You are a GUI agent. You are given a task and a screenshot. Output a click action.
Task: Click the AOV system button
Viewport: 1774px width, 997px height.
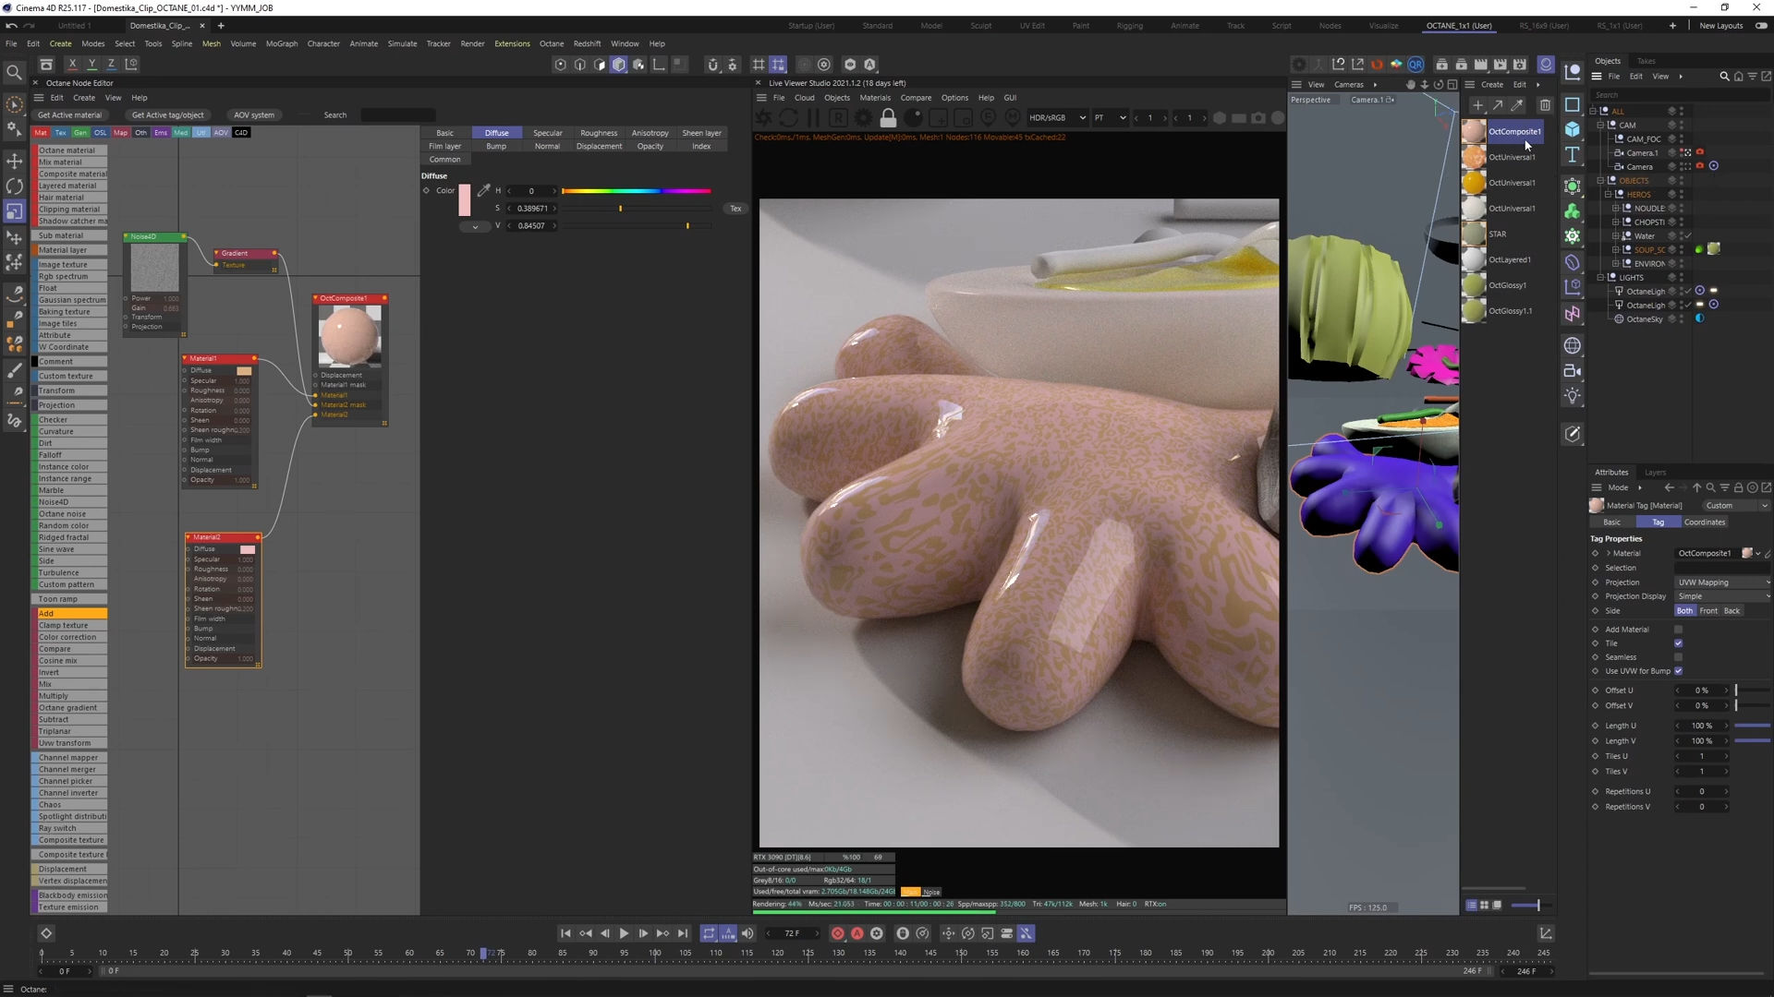pos(254,115)
